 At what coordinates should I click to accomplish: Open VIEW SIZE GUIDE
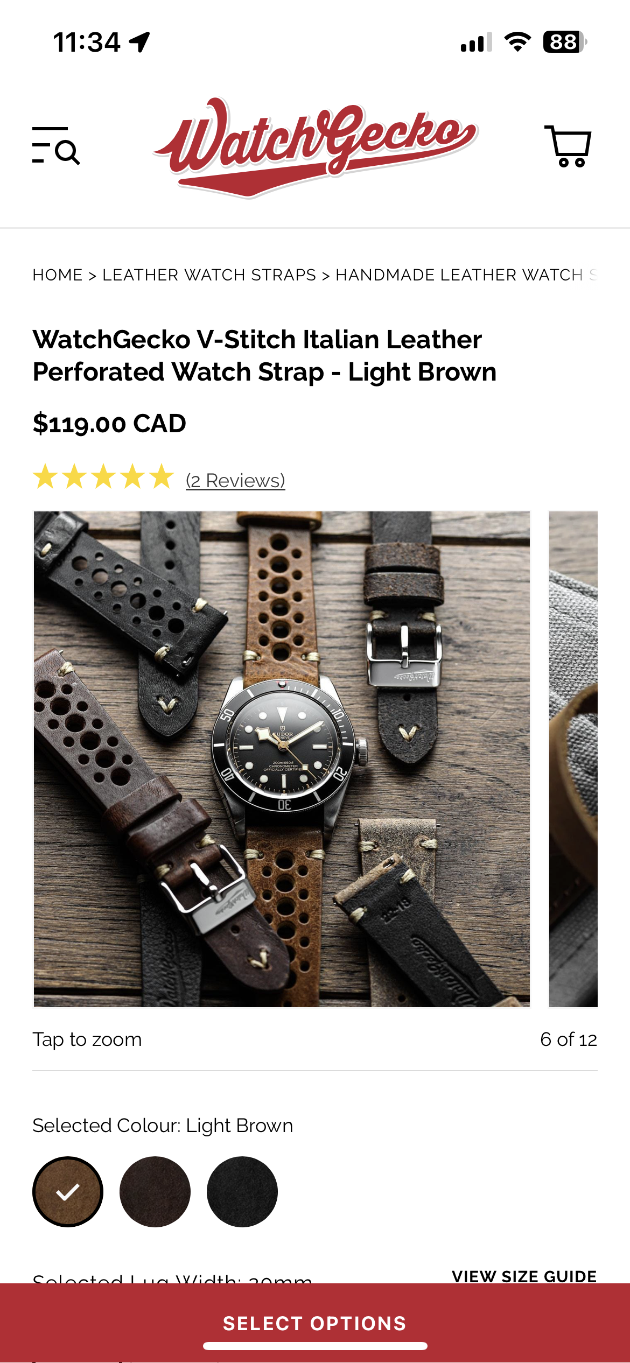(524, 1276)
